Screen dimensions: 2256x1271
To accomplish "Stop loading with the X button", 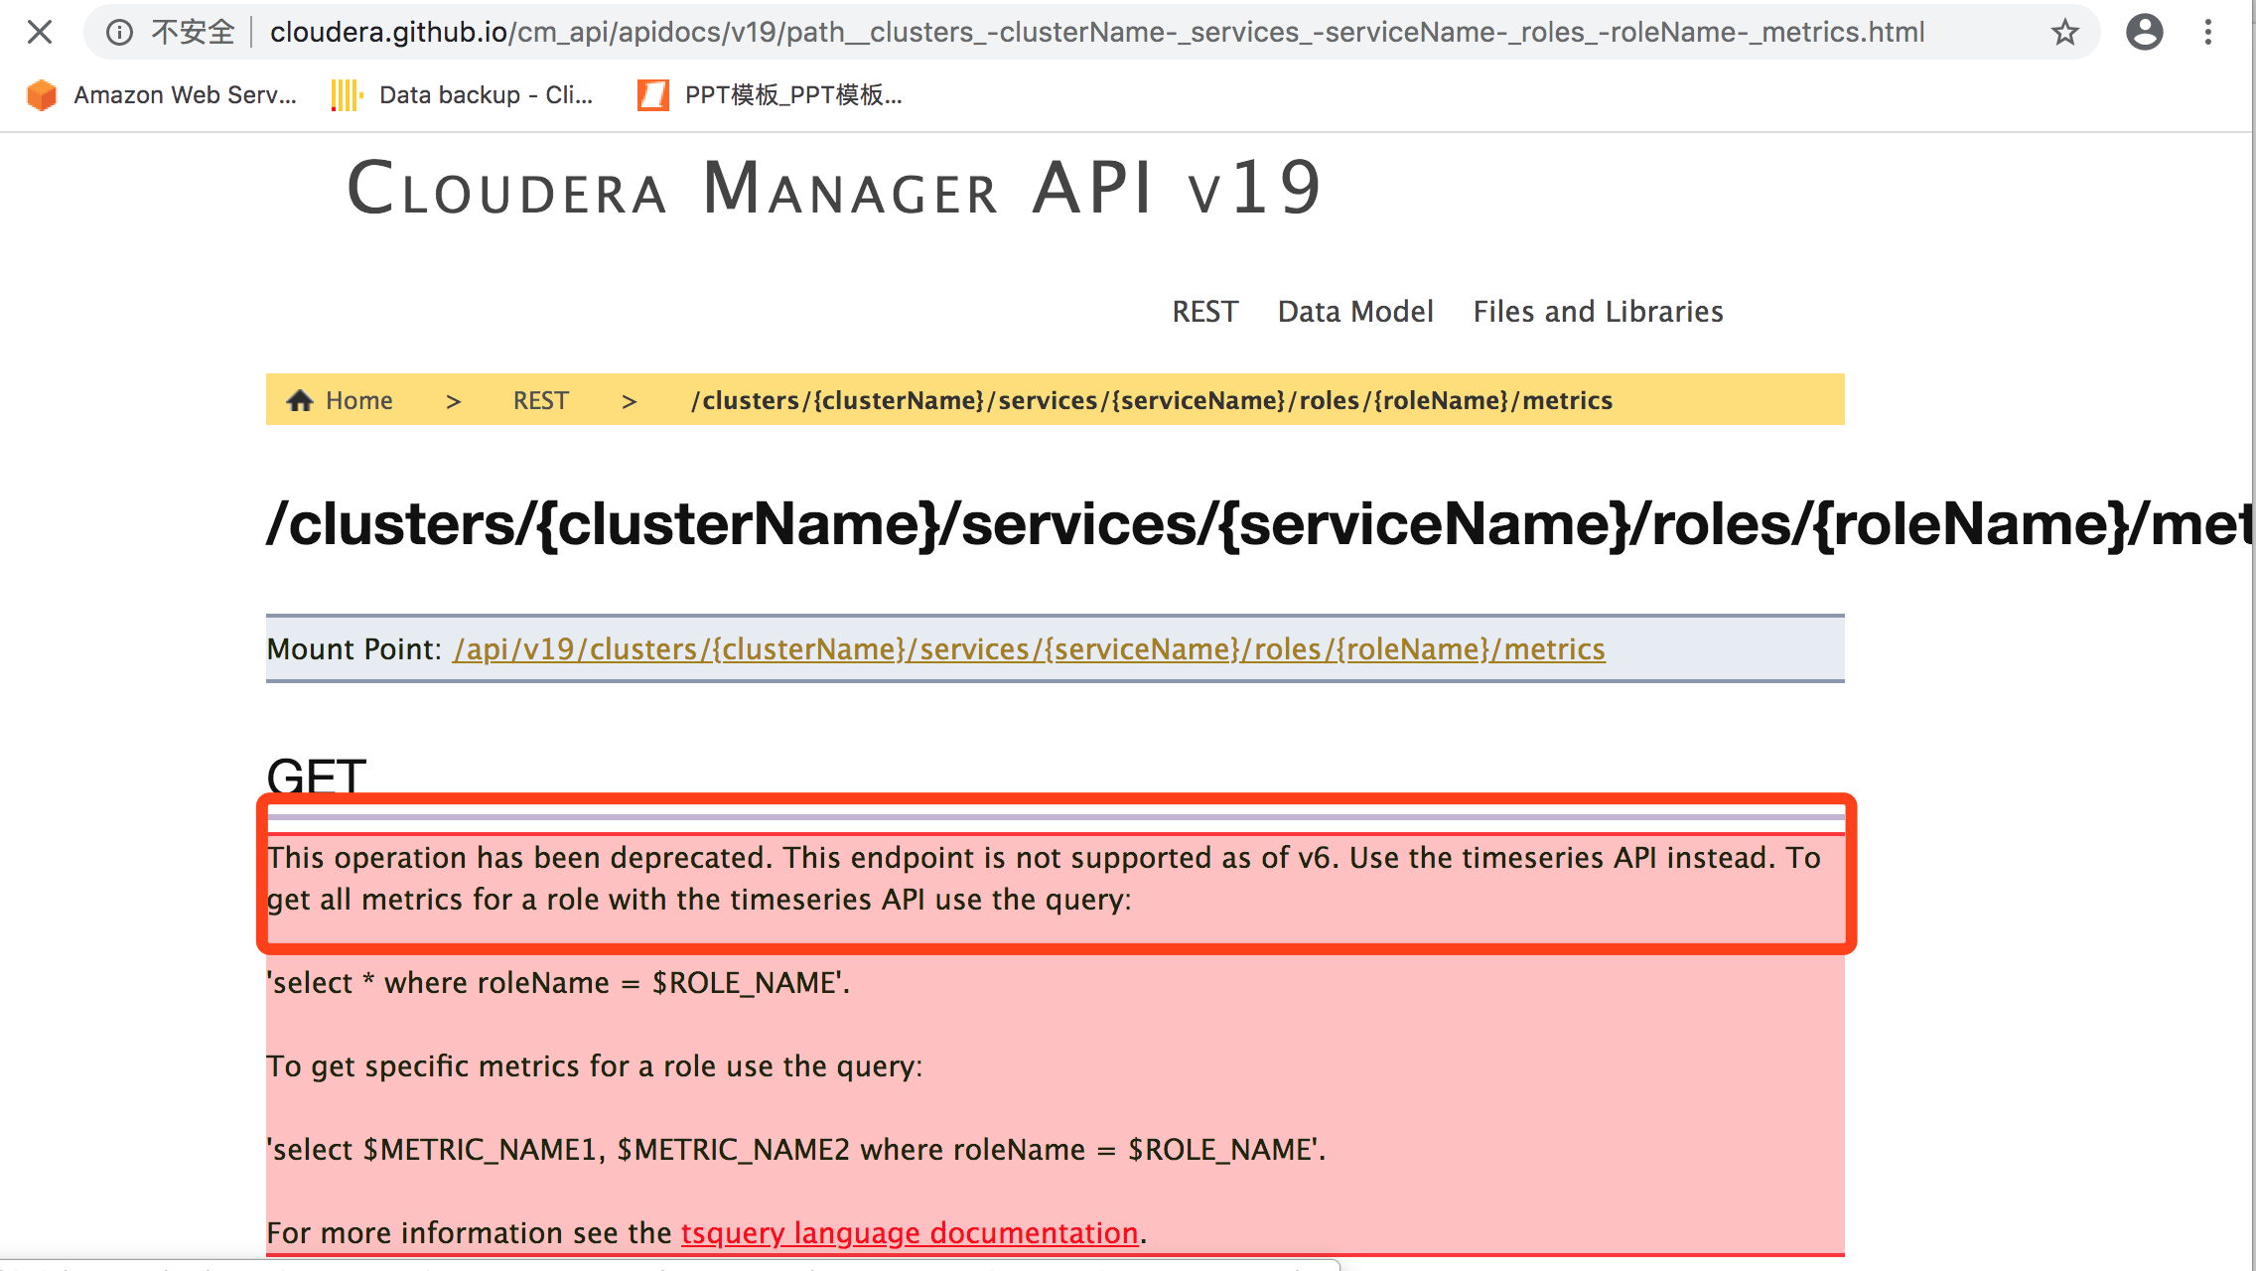I will click(40, 32).
